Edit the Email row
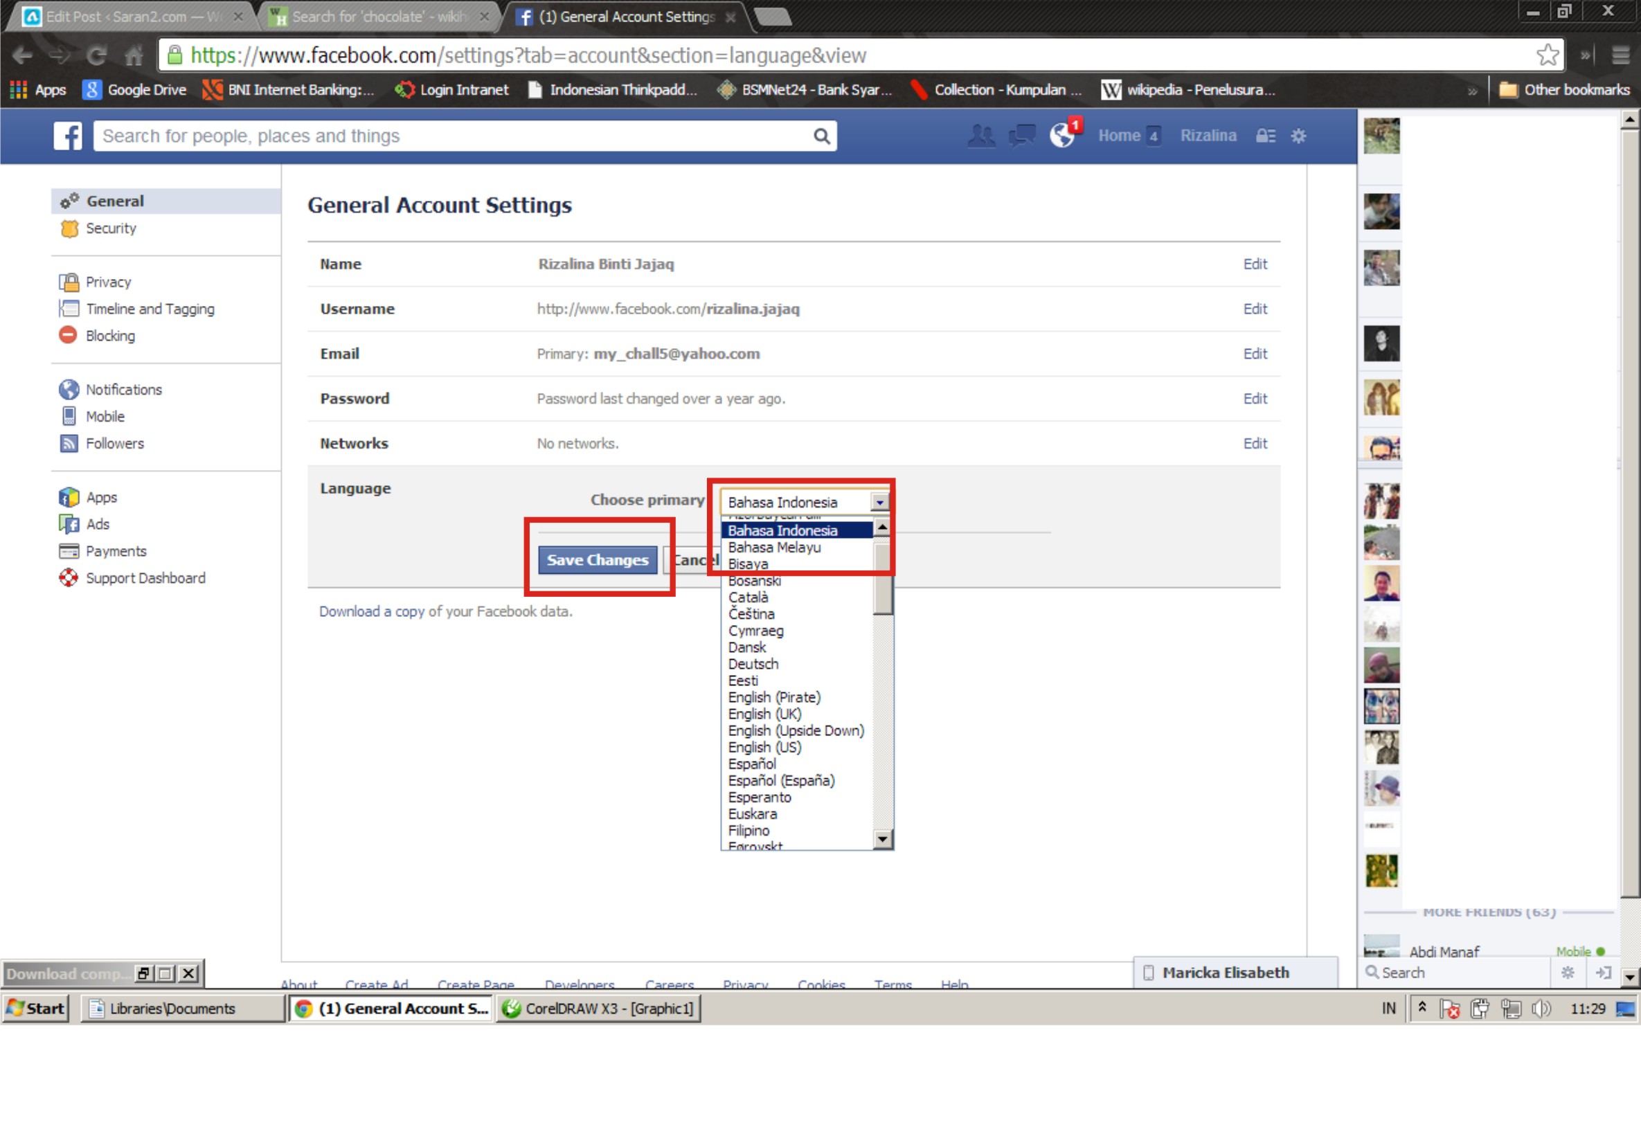The width and height of the screenshot is (1641, 1125). pyautogui.click(x=1255, y=354)
